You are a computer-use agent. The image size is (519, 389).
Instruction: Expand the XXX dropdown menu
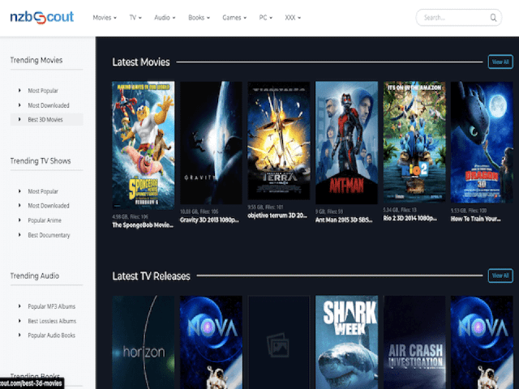(293, 18)
